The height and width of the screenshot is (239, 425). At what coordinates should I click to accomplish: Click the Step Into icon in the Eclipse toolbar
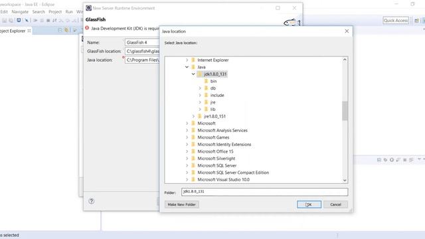(x=61, y=21)
